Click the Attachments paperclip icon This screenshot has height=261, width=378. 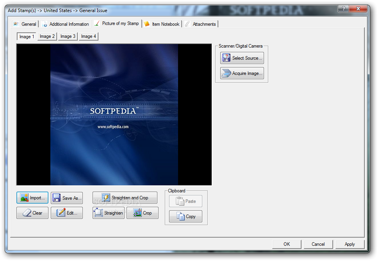(187, 24)
